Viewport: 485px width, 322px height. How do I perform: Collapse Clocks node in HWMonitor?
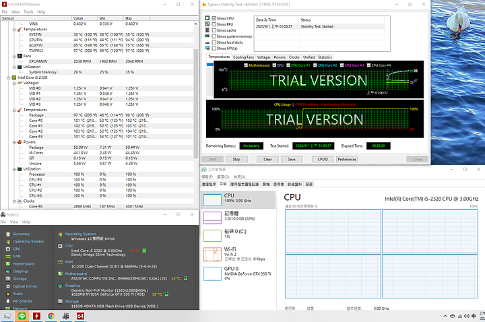(x=14, y=201)
